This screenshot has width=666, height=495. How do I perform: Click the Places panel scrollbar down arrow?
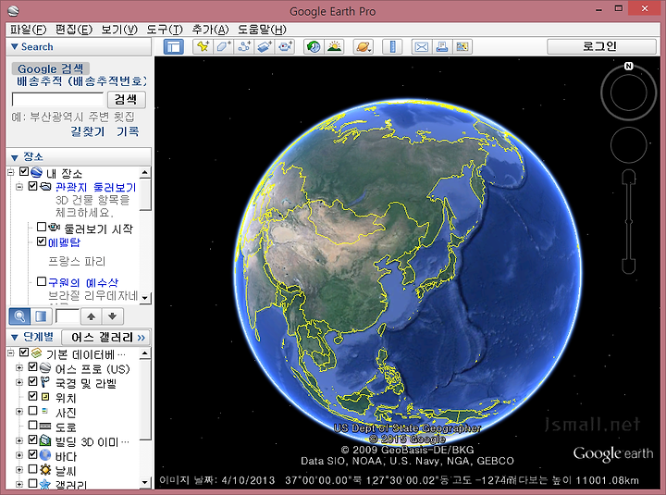pos(145,298)
